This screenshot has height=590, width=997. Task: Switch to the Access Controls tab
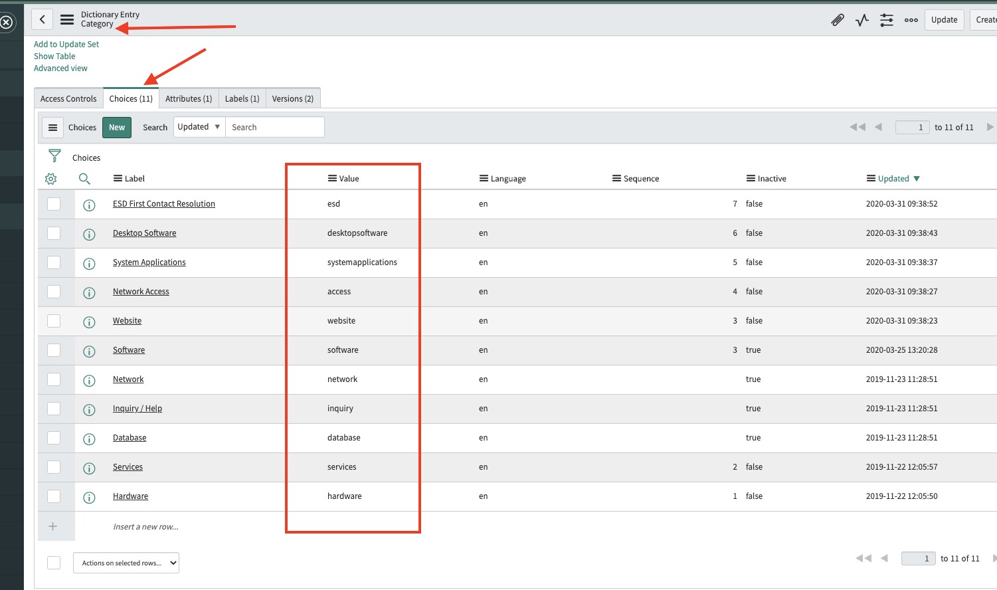[68, 98]
